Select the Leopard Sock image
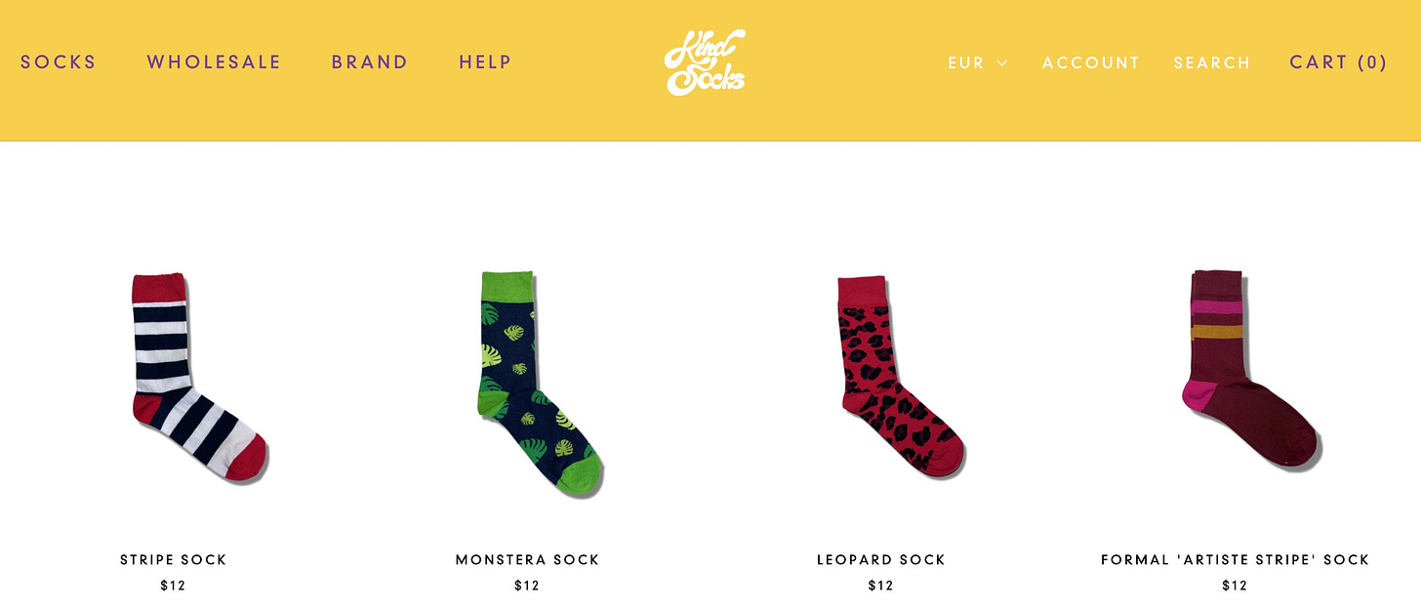The image size is (1421, 609). click(x=901, y=378)
